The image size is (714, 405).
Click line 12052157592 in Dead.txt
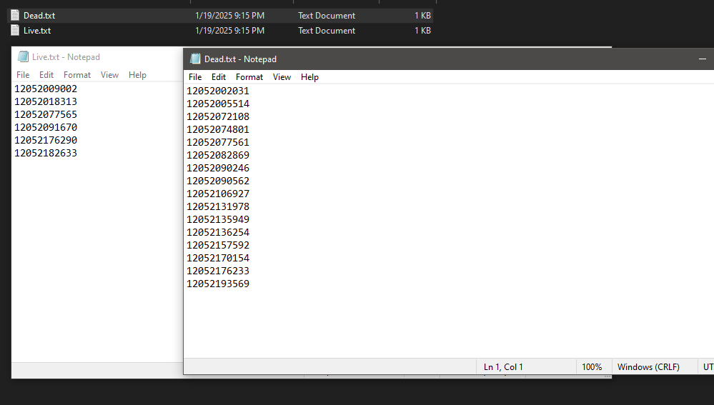coord(218,245)
